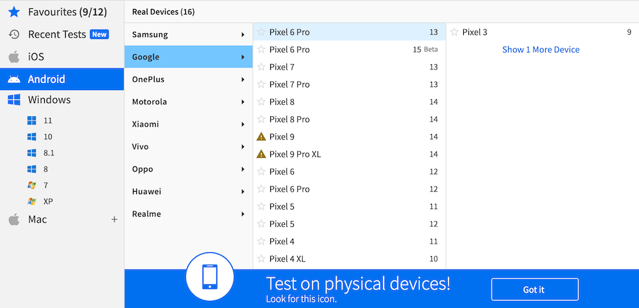Star the Pixel 3 device
Image resolution: width=639 pixels, height=308 pixels.
[x=454, y=32]
